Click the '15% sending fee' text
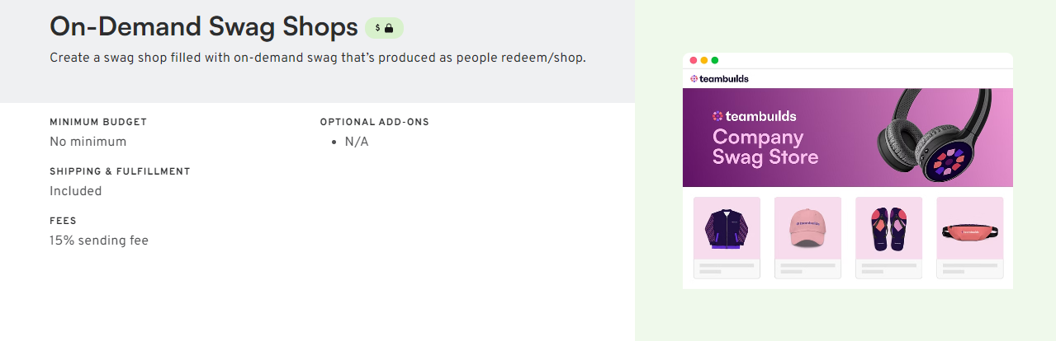The image size is (1056, 341). point(99,241)
